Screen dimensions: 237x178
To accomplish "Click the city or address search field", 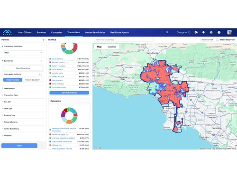I will [124, 40].
